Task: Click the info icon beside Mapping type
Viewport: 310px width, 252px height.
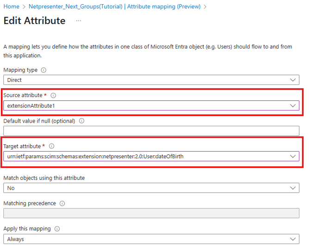Action: point(44,70)
